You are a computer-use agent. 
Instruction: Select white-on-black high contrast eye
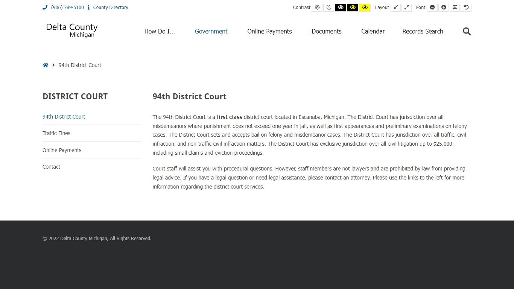click(x=341, y=7)
